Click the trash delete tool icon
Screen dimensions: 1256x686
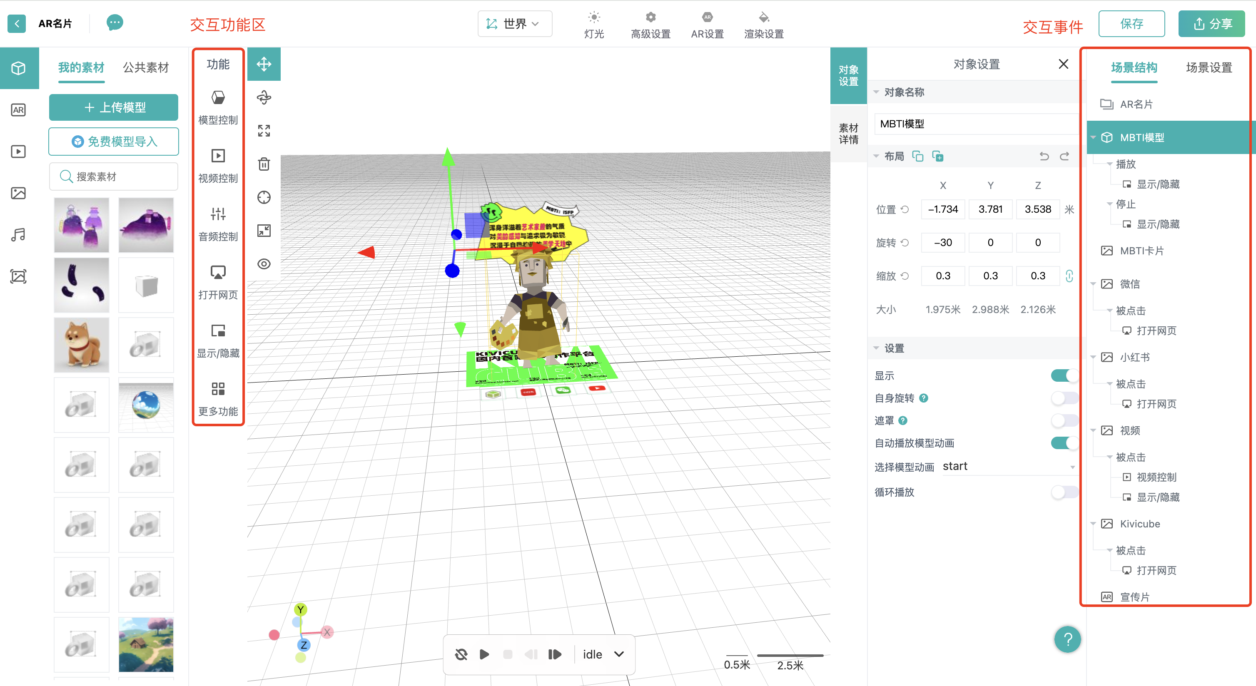(x=264, y=164)
